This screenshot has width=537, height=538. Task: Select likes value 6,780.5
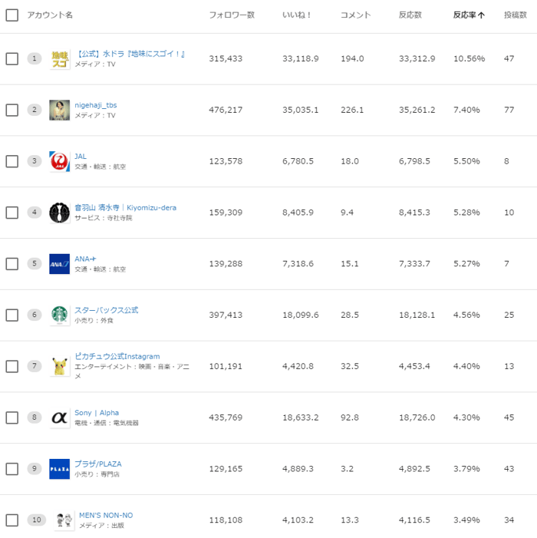pos(298,161)
